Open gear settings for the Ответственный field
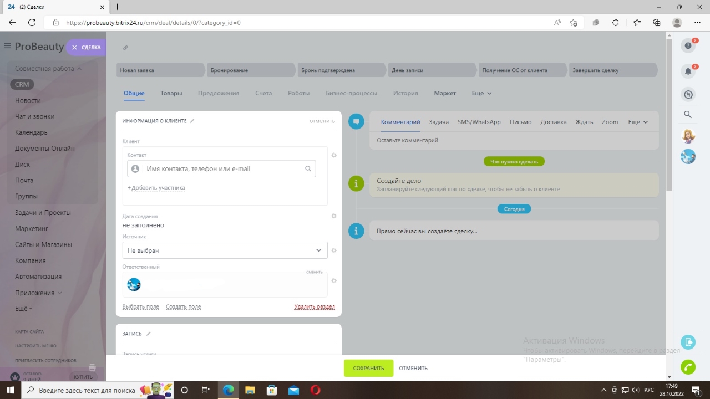 point(334,280)
